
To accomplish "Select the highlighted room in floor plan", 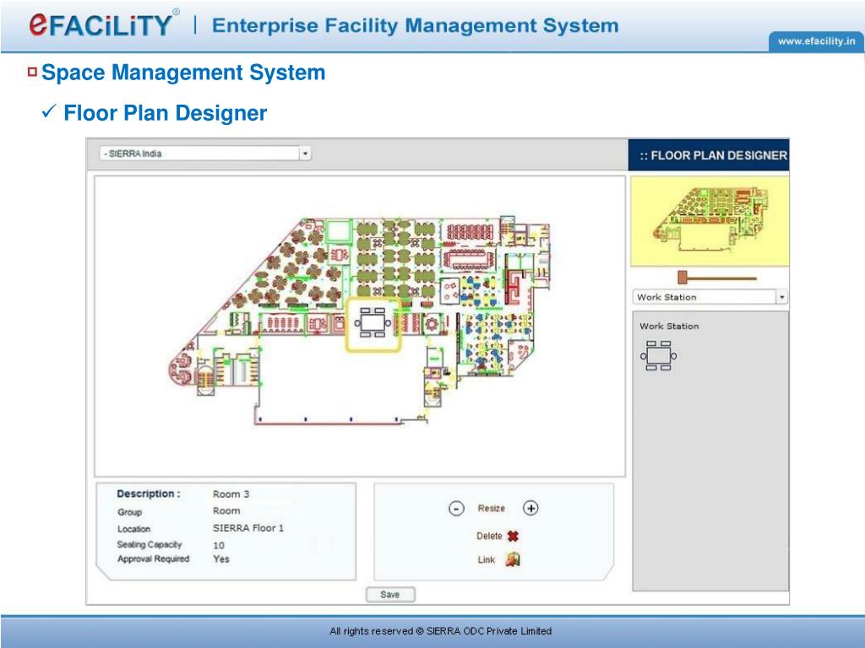I will tap(373, 325).
